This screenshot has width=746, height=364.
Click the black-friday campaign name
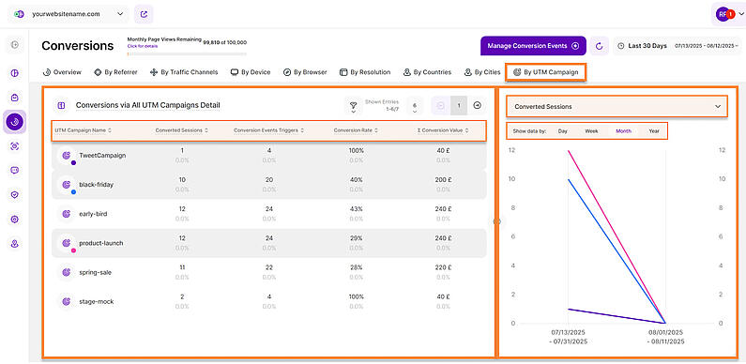[96, 185]
